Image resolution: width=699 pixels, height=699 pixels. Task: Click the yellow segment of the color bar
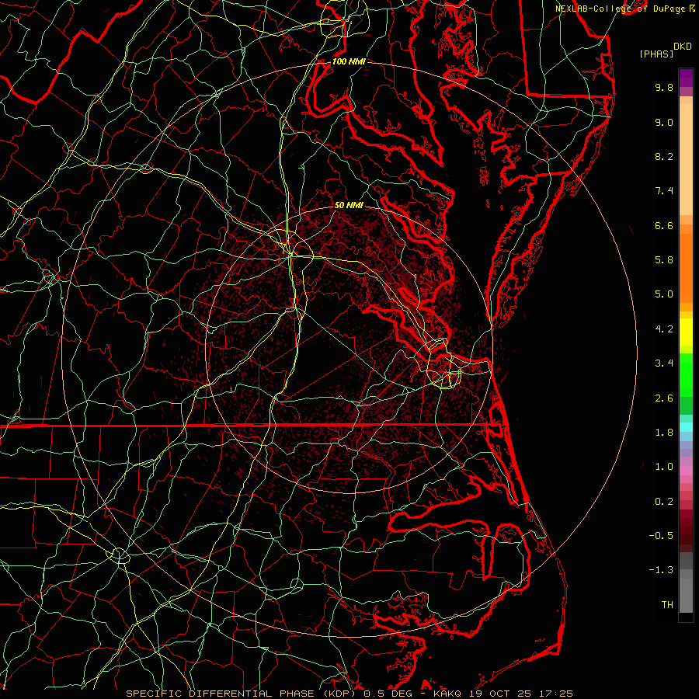coord(686,332)
